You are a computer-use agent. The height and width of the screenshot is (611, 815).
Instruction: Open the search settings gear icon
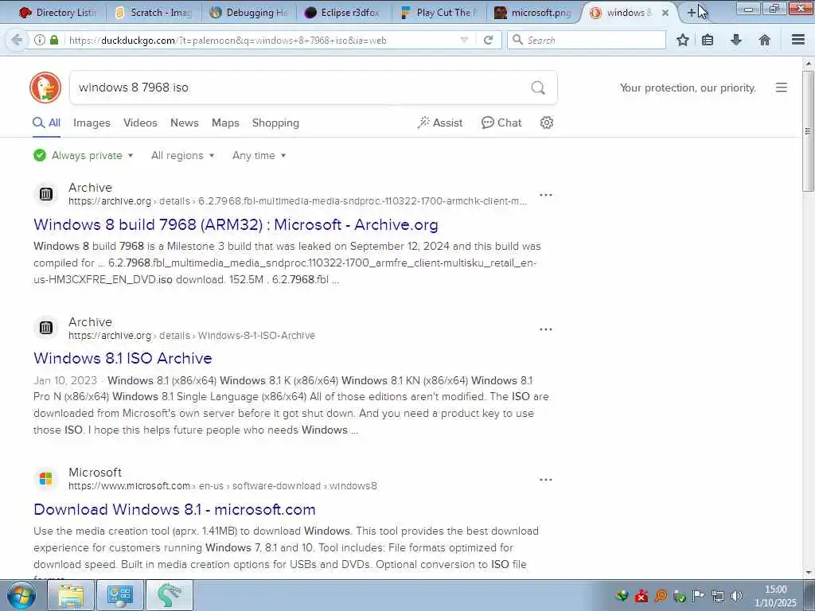pyautogui.click(x=546, y=123)
